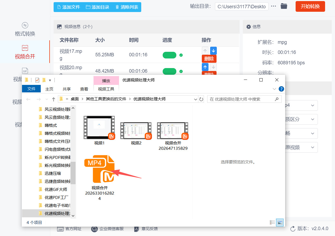Click the search magnifier in explorer search box
335x236 pixels.
point(277,99)
